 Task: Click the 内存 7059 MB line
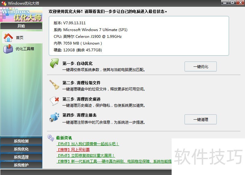[x=78, y=43]
